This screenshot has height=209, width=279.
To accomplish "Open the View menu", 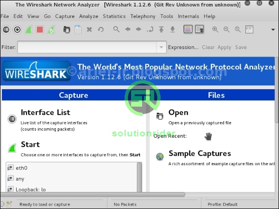I will pos(33,16).
